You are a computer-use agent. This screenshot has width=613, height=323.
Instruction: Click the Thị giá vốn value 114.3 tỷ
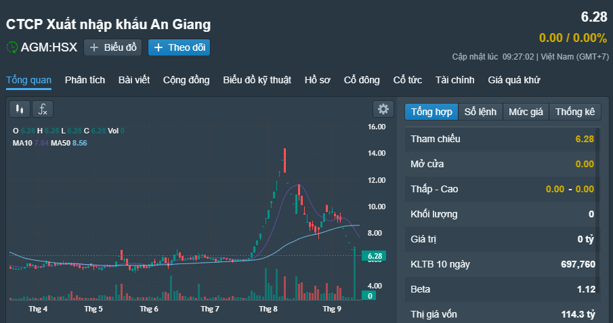(578, 314)
